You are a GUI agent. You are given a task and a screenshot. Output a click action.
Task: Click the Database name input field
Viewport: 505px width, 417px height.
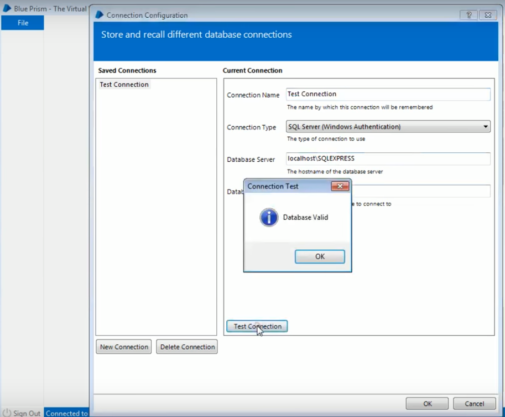point(421,191)
